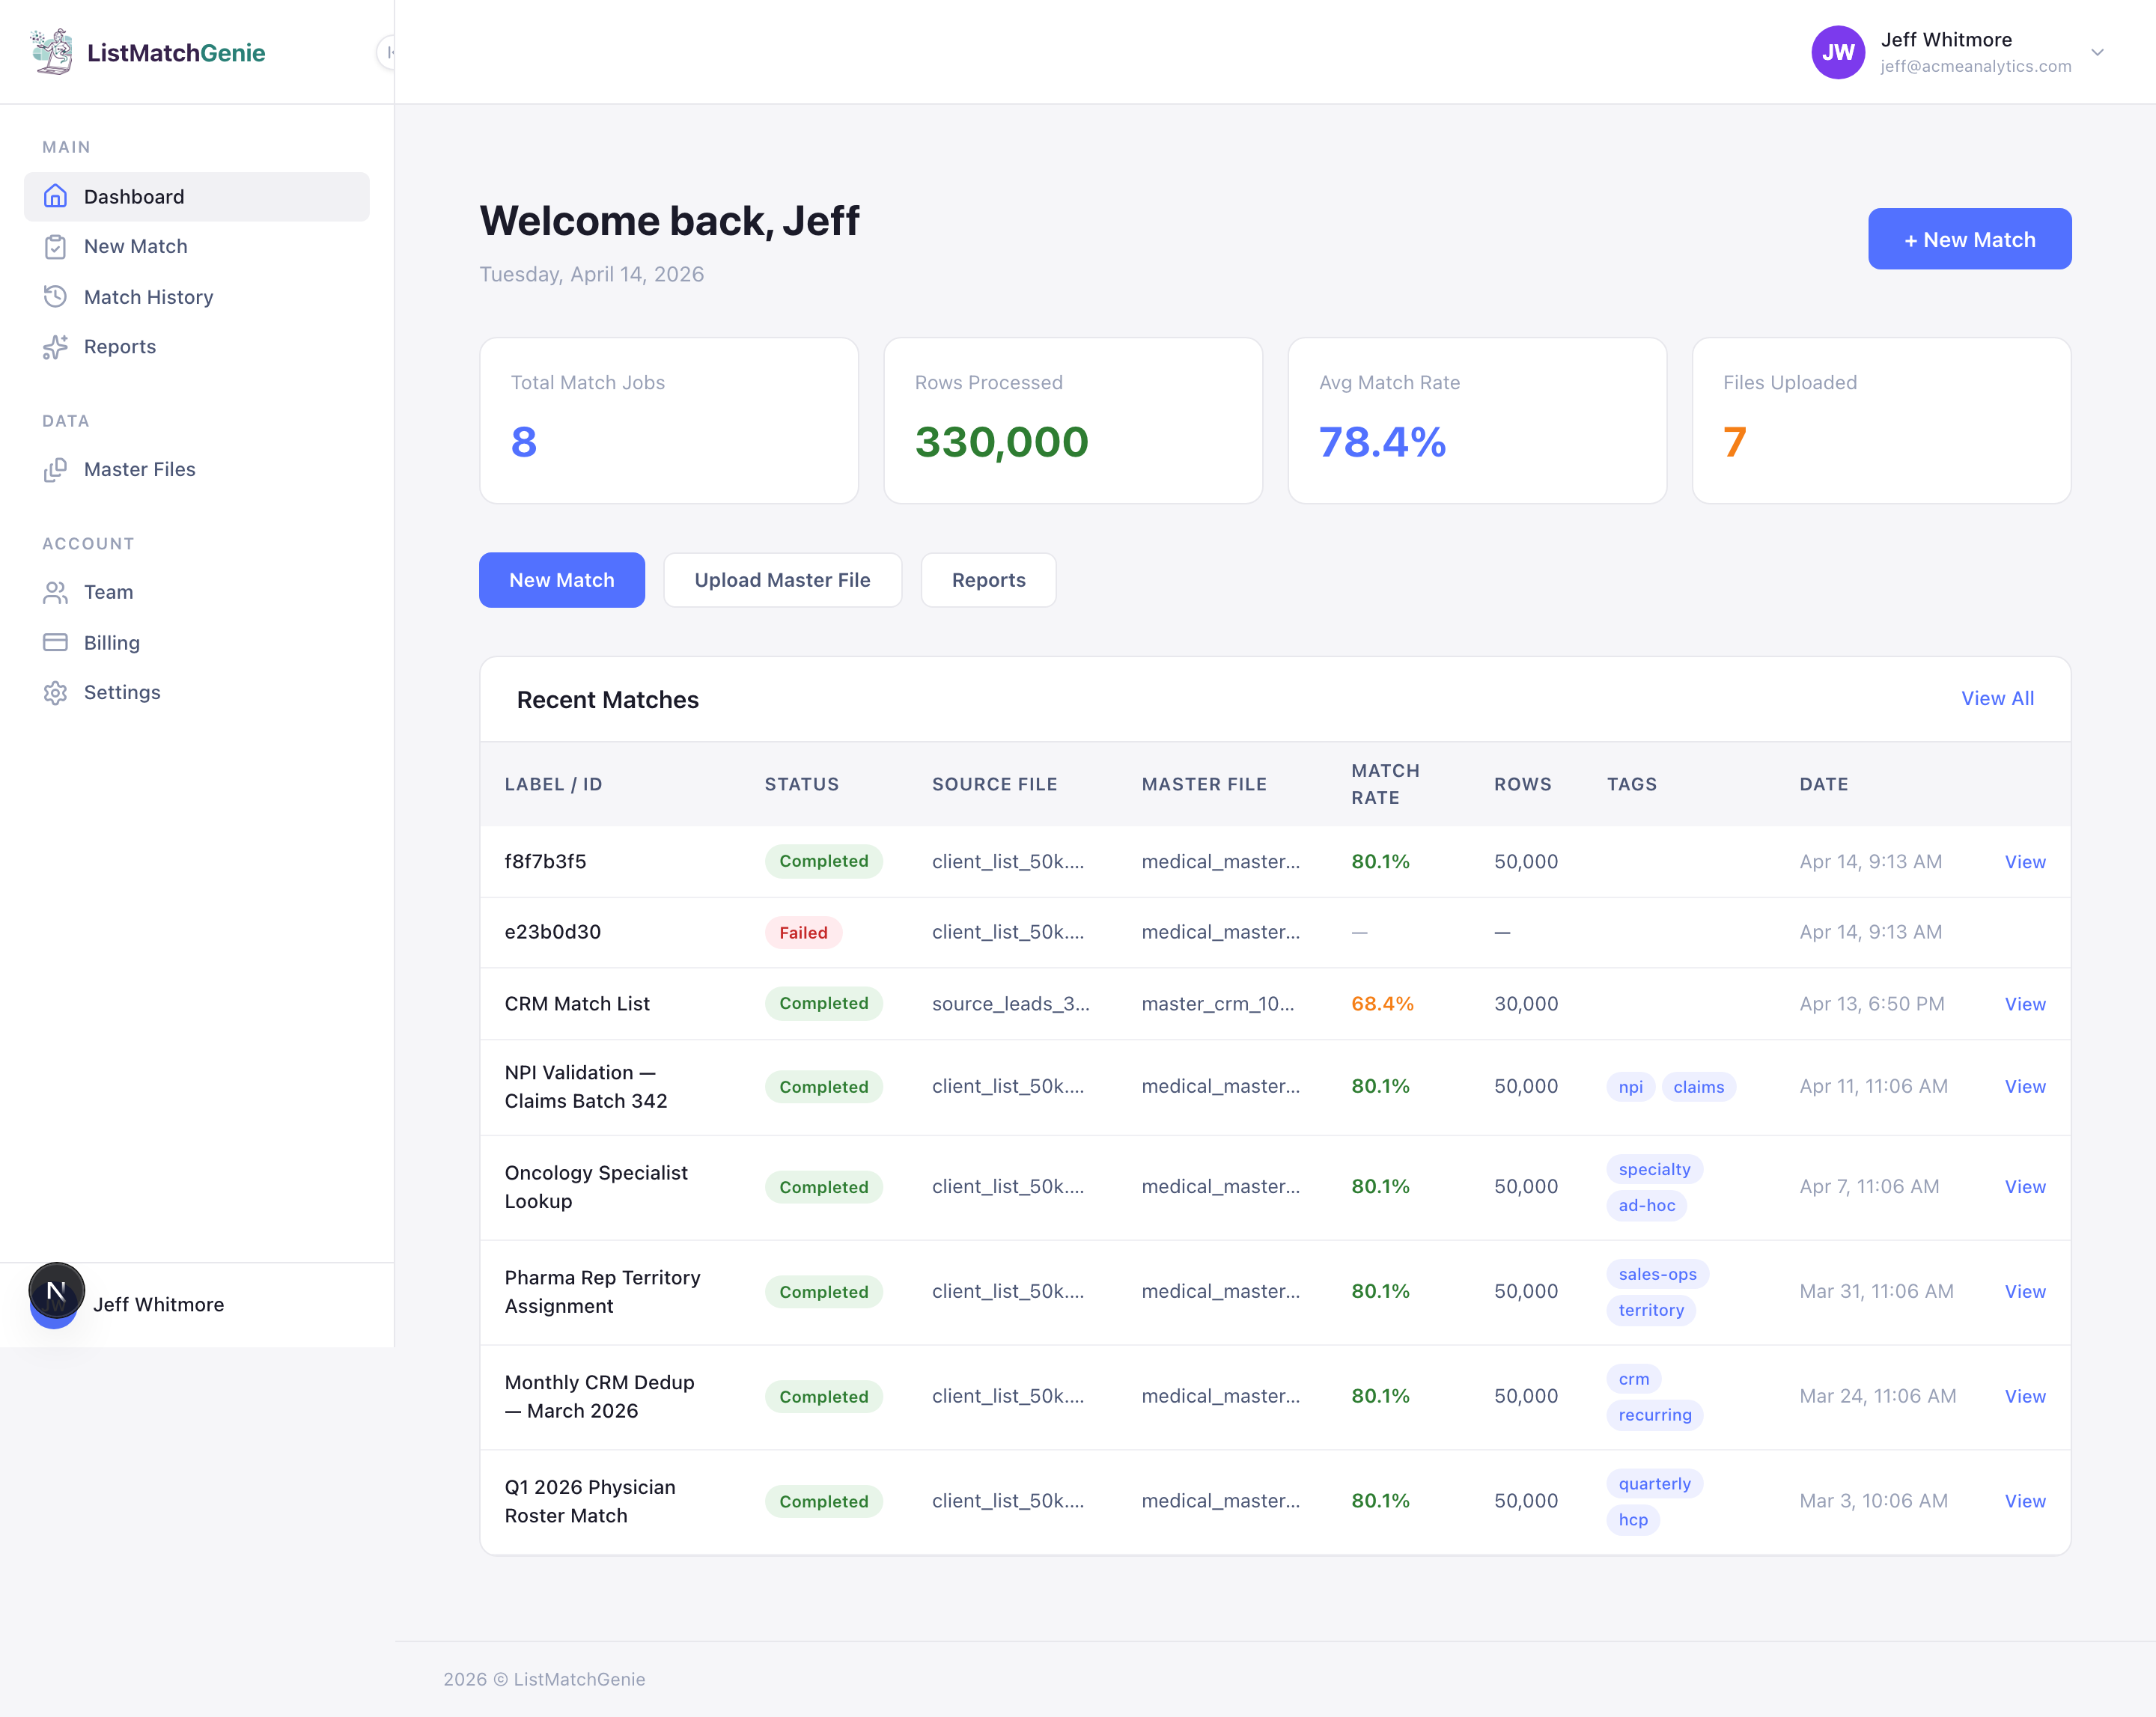
Task: Open Master Files via the documents icon
Action: point(56,469)
